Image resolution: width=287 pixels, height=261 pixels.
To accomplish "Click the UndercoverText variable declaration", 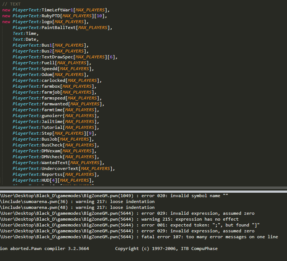I will click(x=64, y=168).
